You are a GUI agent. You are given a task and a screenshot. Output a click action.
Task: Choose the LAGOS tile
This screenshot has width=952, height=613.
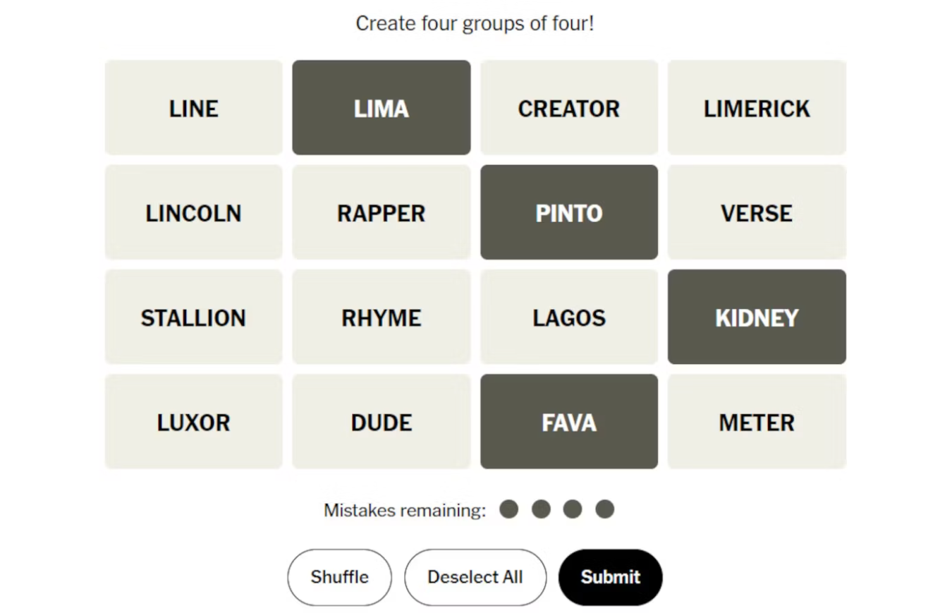point(568,317)
